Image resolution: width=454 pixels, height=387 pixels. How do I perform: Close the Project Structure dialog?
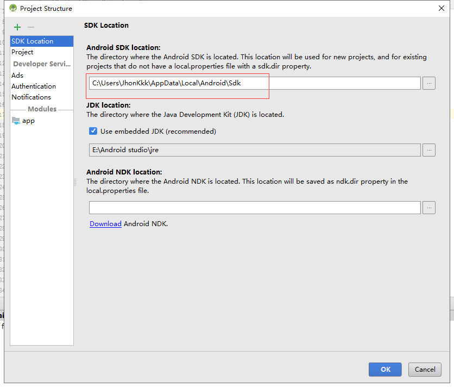pyautogui.click(x=442, y=8)
